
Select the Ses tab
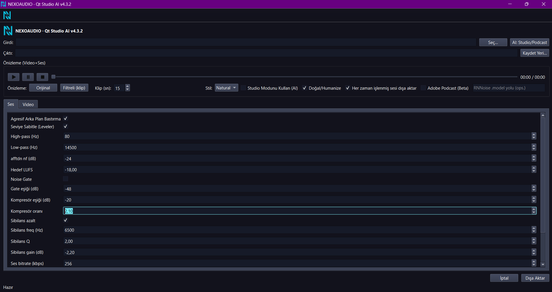point(11,104)
